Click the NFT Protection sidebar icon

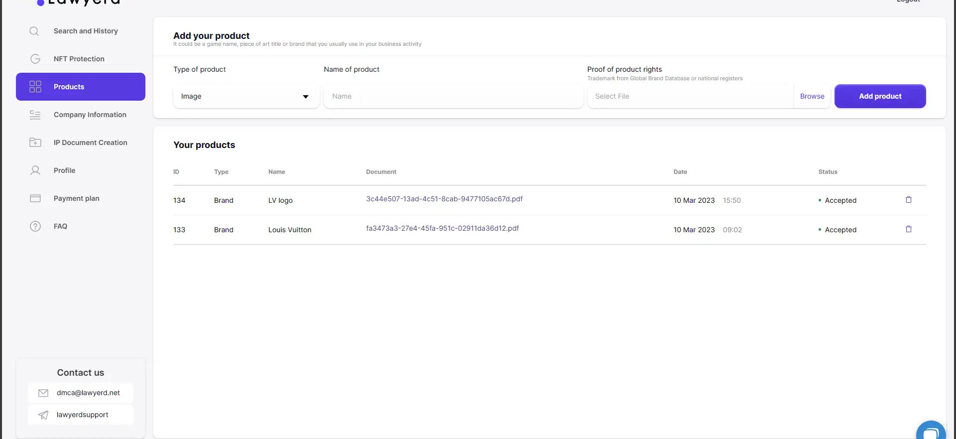(x=35, y=59)
